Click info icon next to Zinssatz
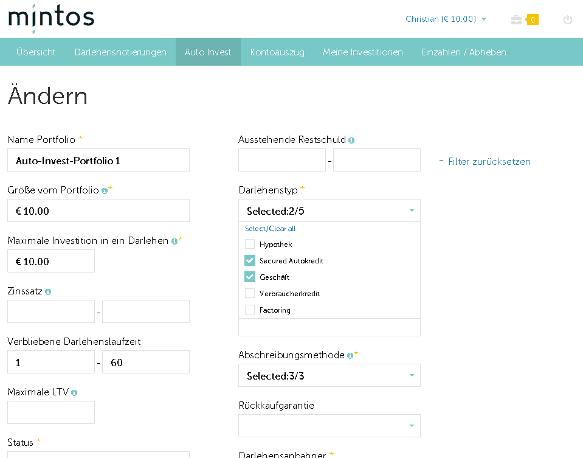Screen dimensions: 583x458 pyautogui.click(x=48, y=292)
